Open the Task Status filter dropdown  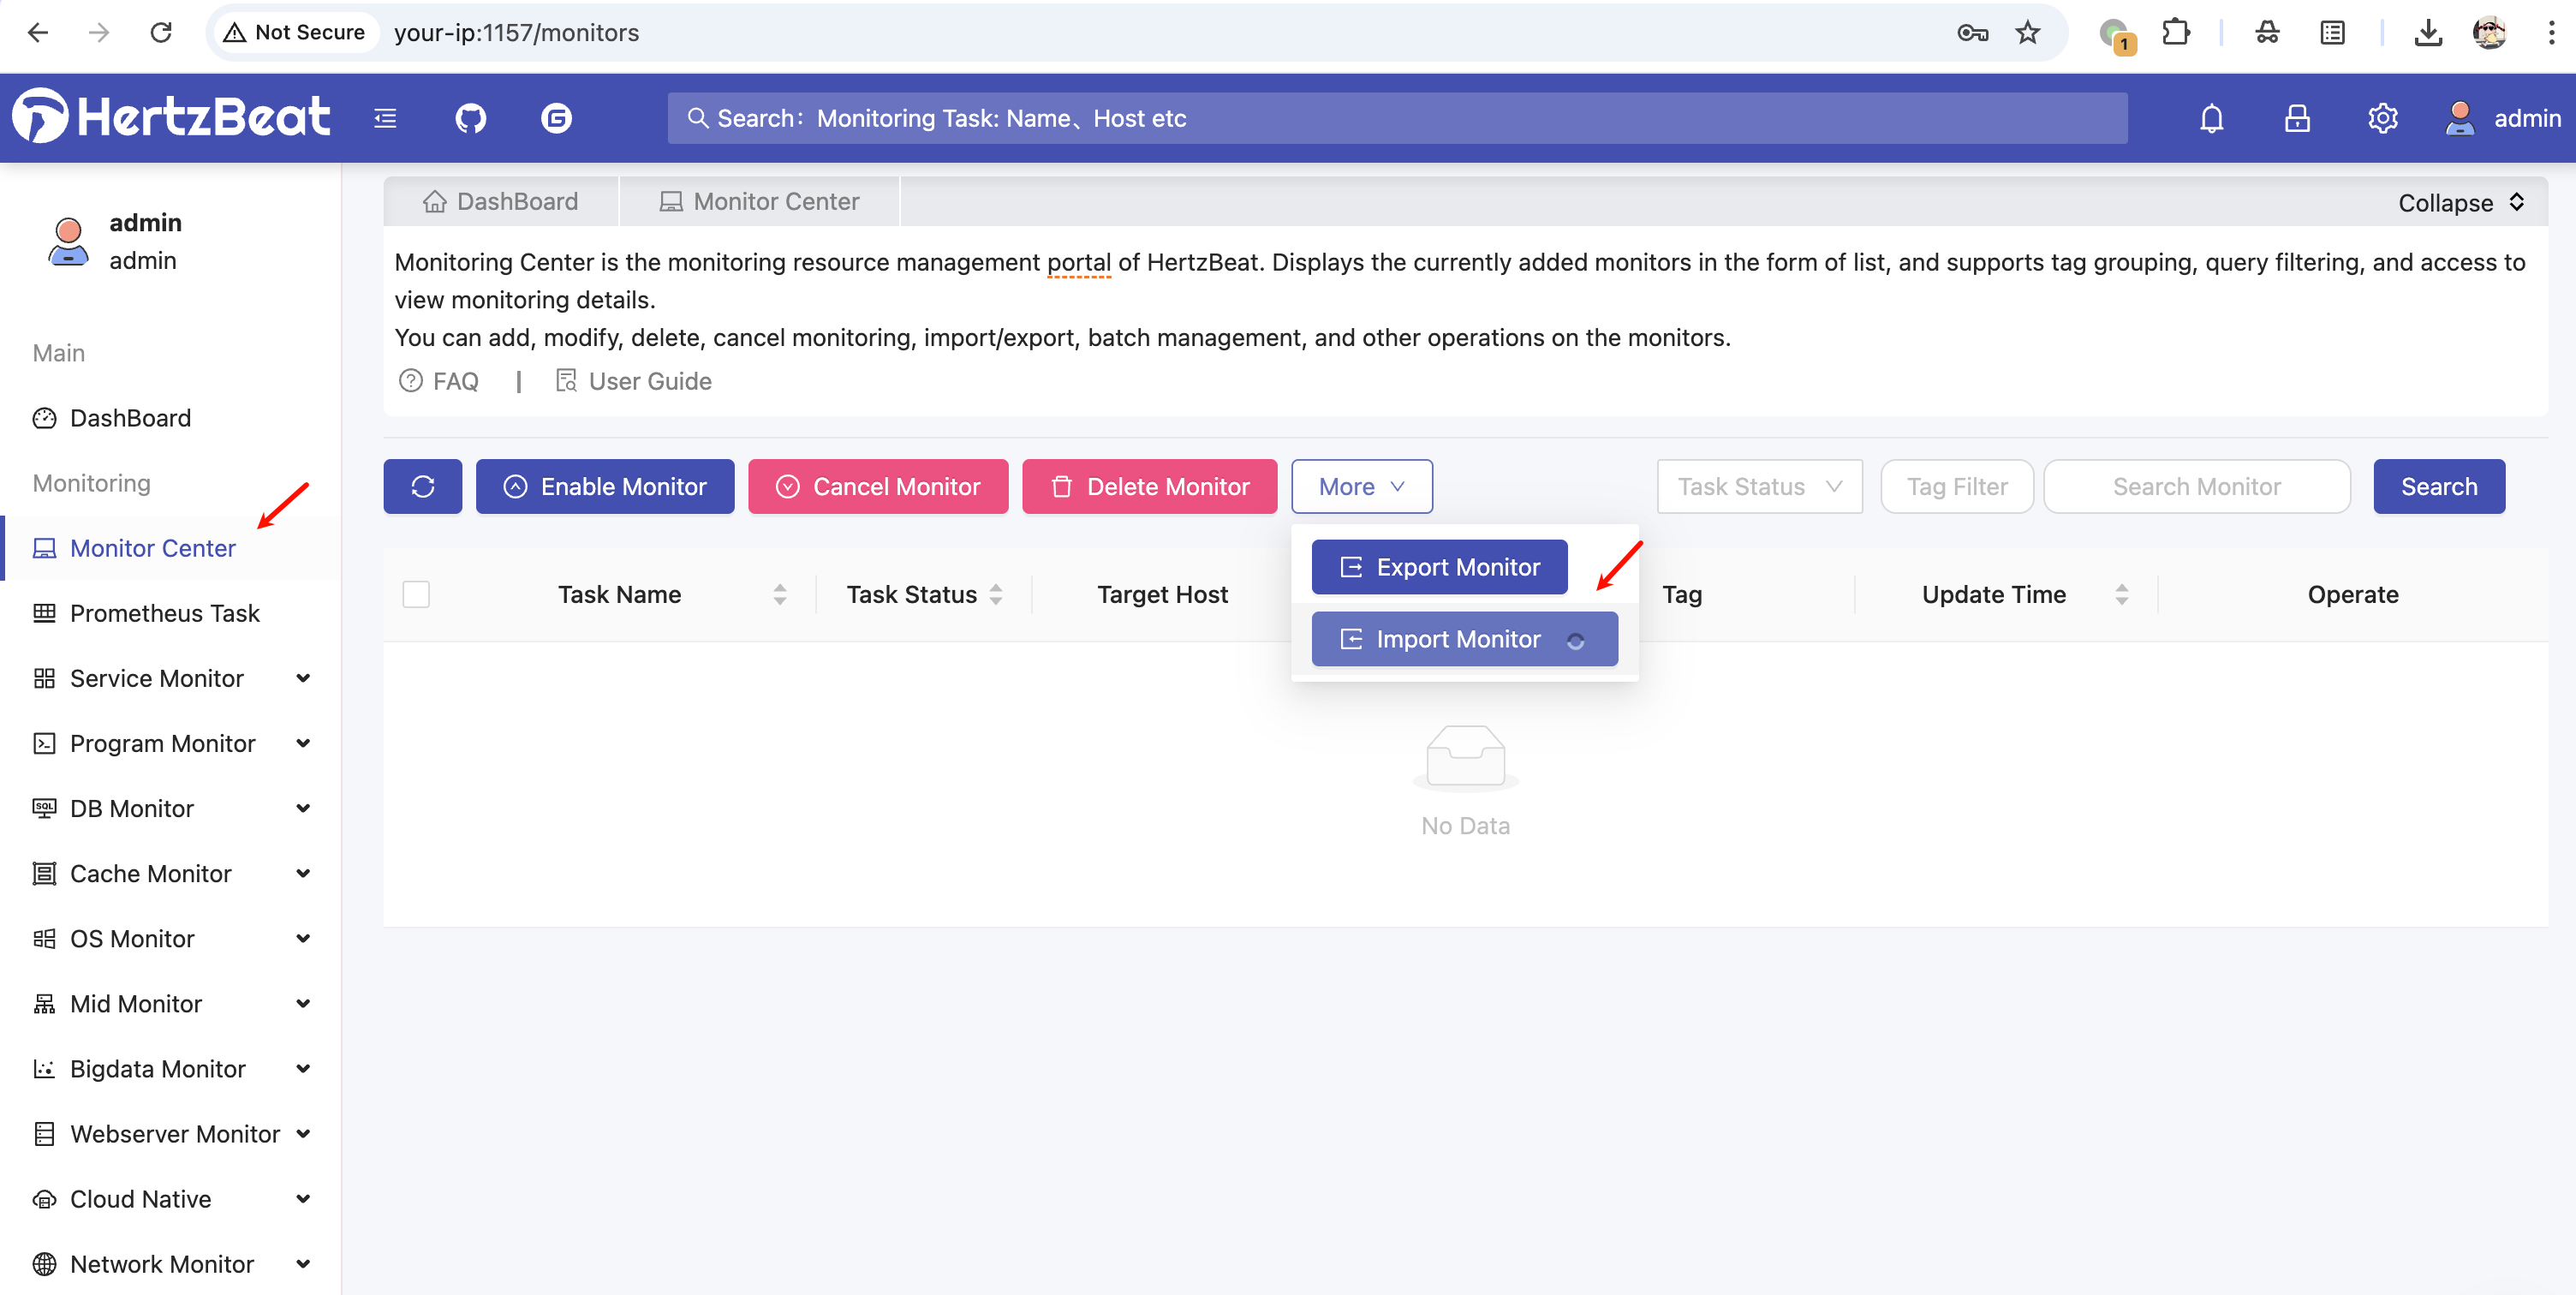point(1759,486)
